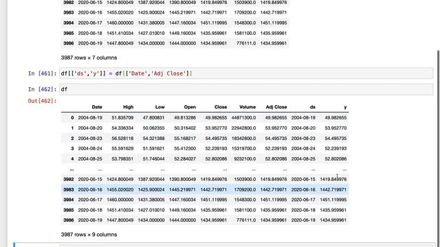Click the High column header in Out[462] table
The image size is (440, 247).
[129, 107]
